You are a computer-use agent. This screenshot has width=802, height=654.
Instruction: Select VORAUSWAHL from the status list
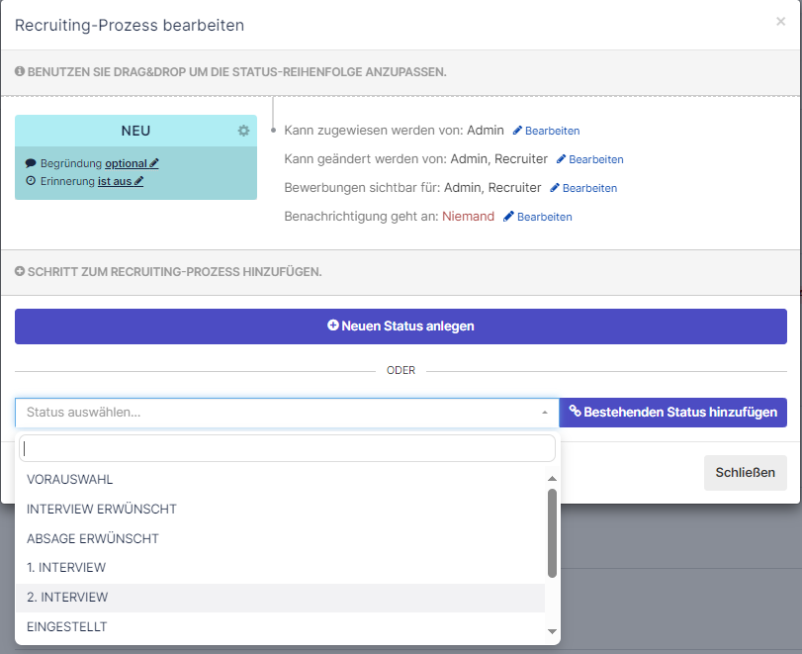point(69,479)
